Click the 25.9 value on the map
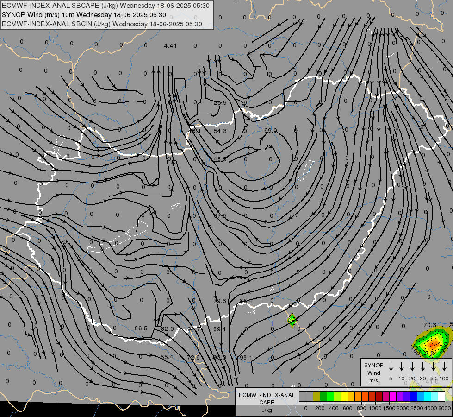This screenshot has width=453, height=417. [x=220, y=103]
